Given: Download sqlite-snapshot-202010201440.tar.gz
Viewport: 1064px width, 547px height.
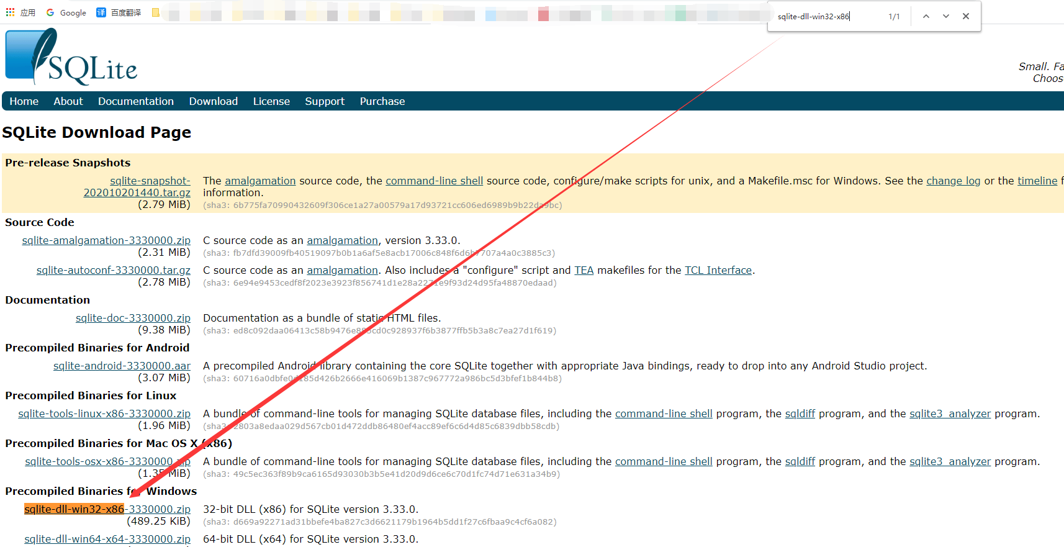Looking at the screenshot, I should pos(137,187).
